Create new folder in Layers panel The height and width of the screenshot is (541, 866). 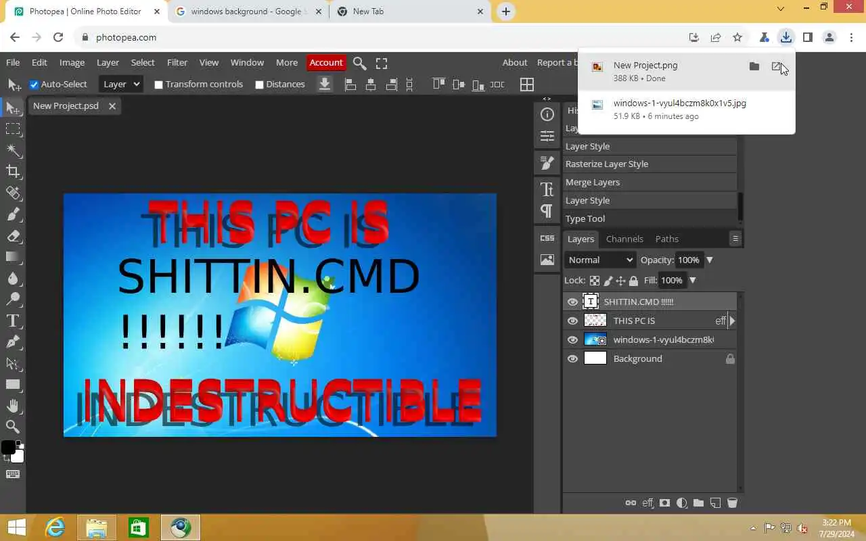pos(698,502)
